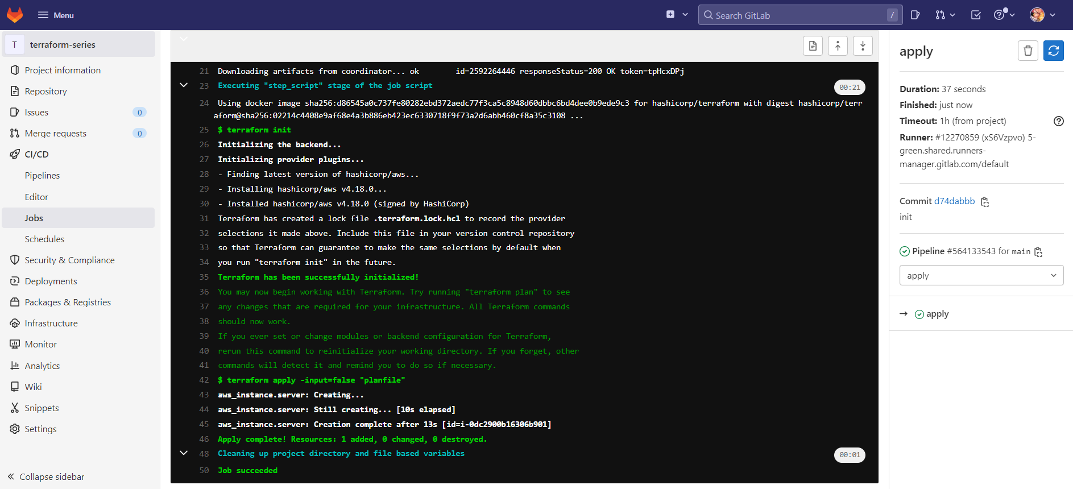This screenshot has width=1073, height=489.
Task: Collapse the step_script log section
Action: point(184,85)
